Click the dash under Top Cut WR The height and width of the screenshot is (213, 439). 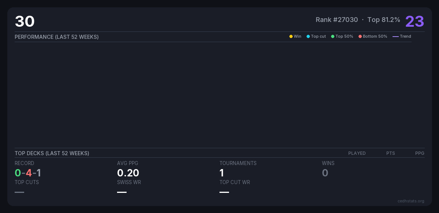point(224,192)
